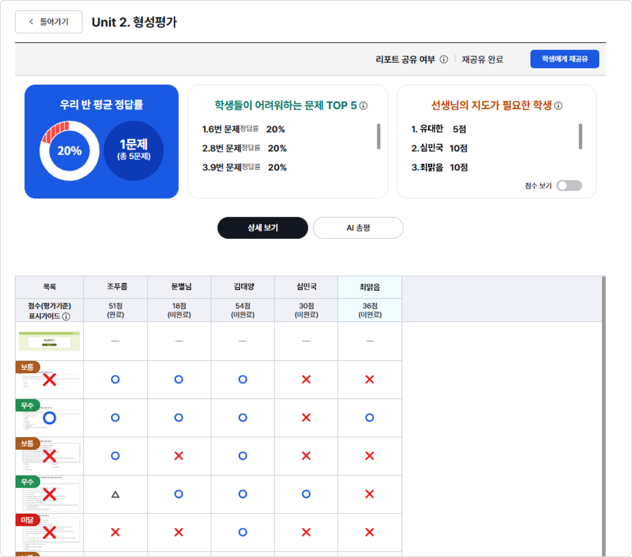Select student 2. 심민국 10점 in guidance list

pyautogui.click(x=439, y=148)
